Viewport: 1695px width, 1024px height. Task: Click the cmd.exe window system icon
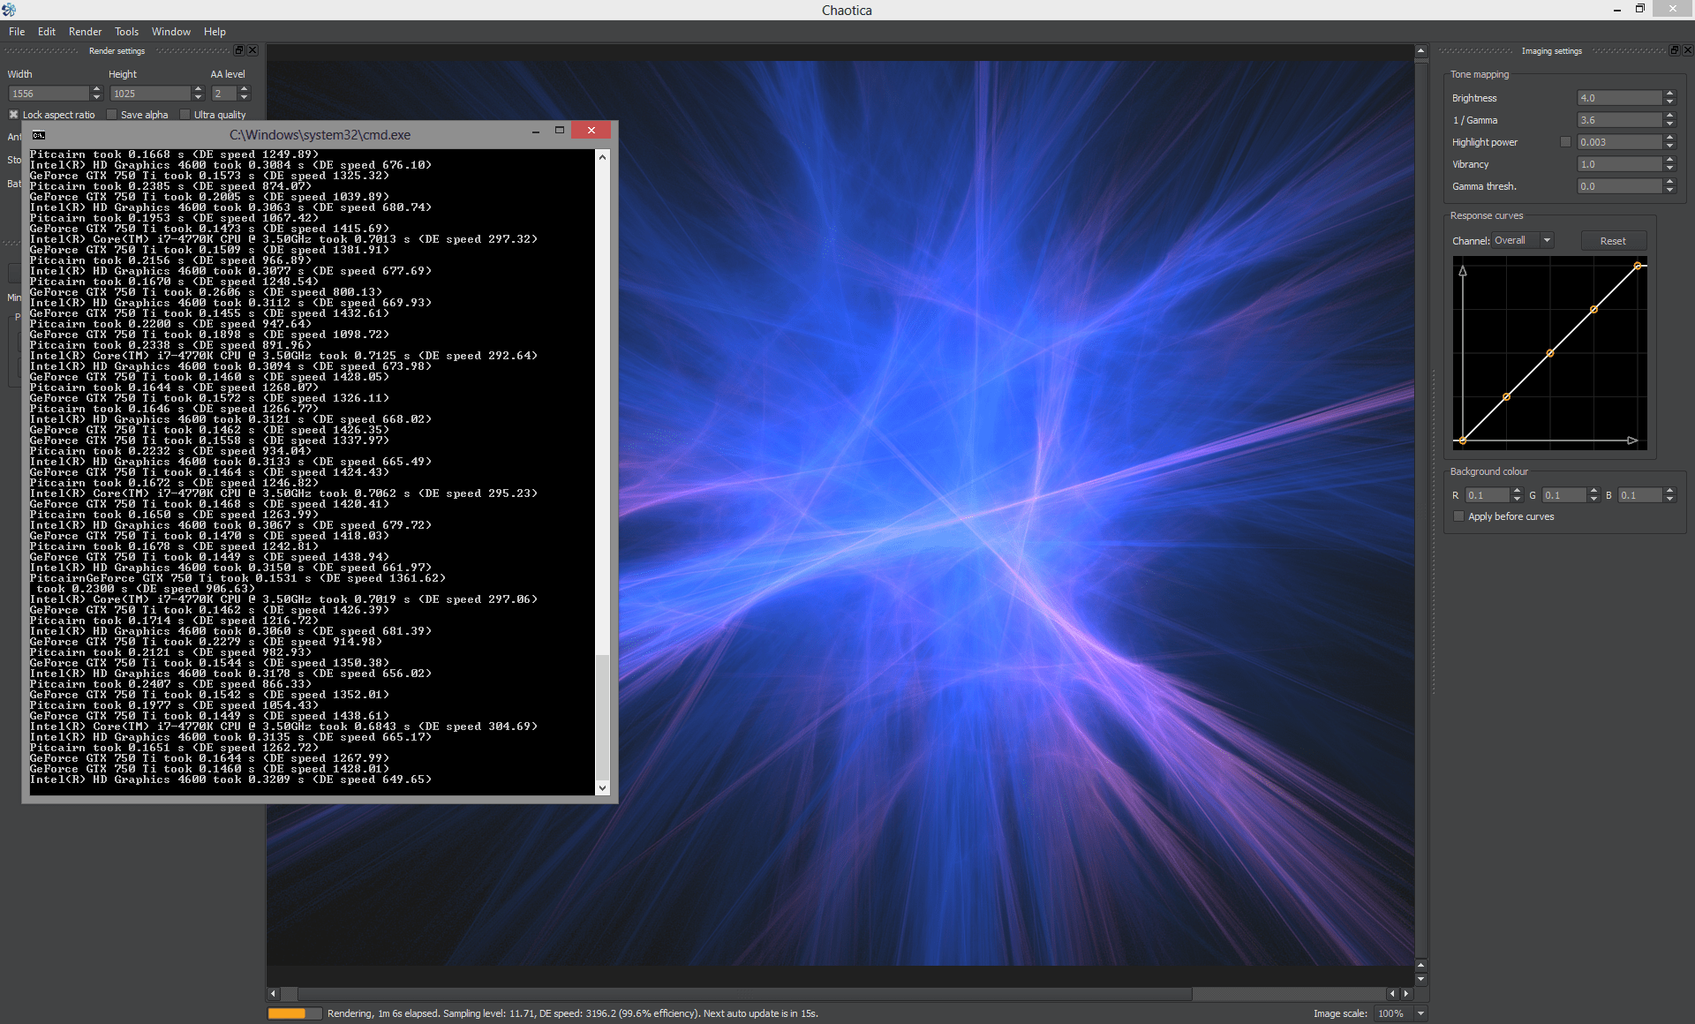pos(39,135)
